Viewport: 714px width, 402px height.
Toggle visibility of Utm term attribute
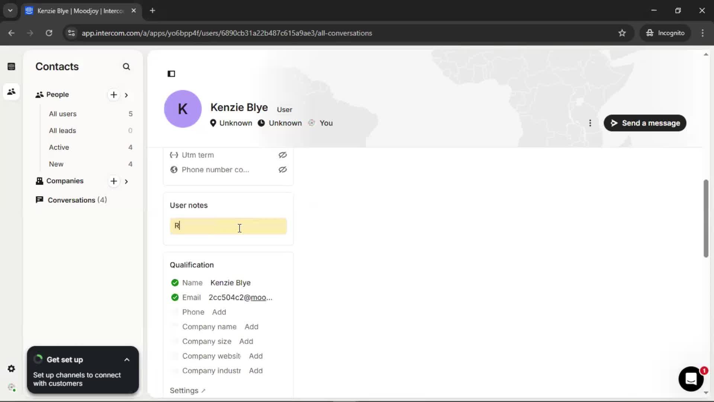283,155
